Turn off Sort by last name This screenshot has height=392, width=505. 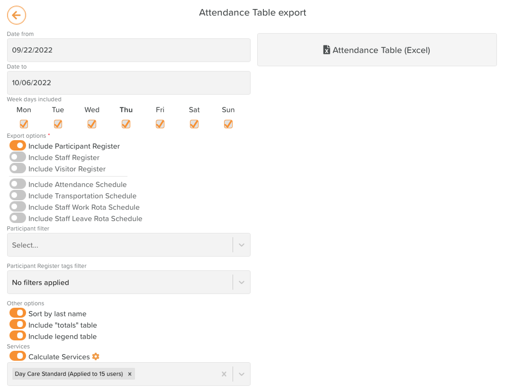click(18, 313)
